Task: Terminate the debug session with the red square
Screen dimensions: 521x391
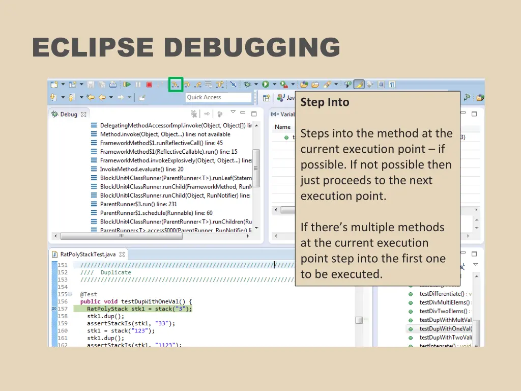Action: pos(149,84)
